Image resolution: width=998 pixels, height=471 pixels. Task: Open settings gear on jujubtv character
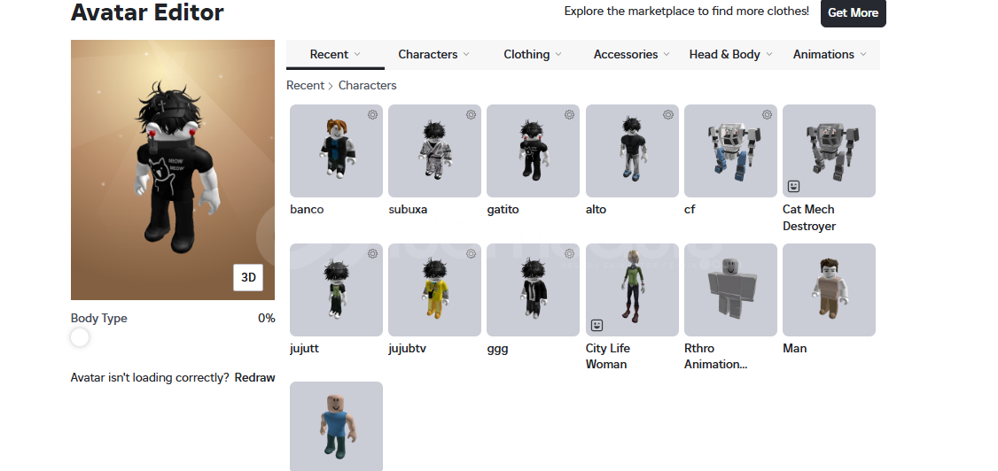point(471,253)
